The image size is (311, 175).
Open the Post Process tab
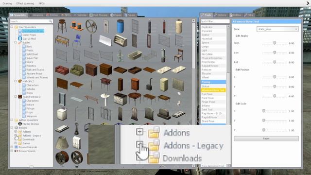(x=99, y=15)
